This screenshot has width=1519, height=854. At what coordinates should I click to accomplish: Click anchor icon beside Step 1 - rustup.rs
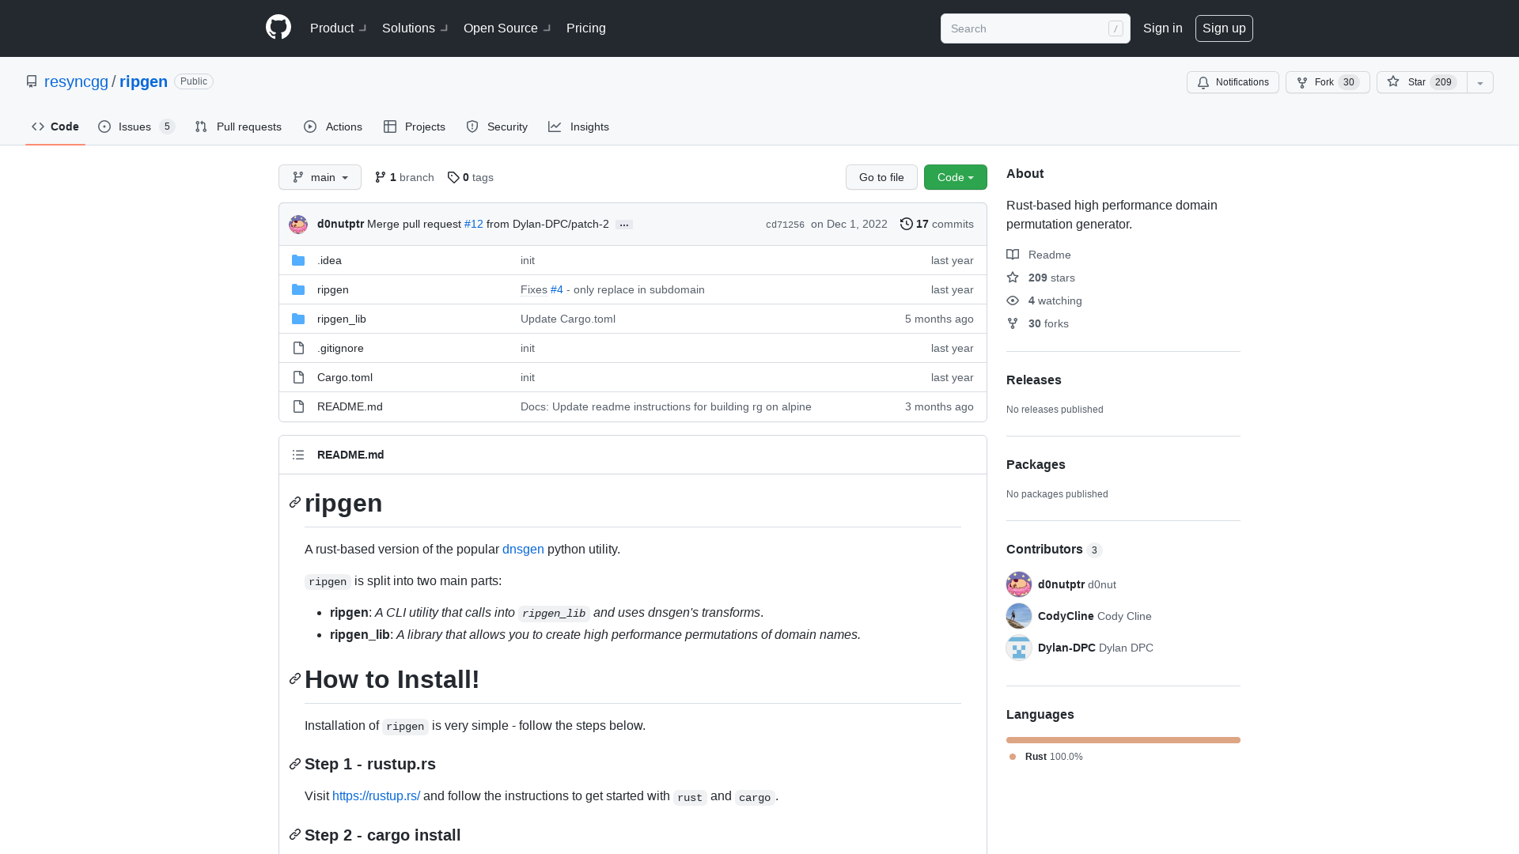[295, 764]
